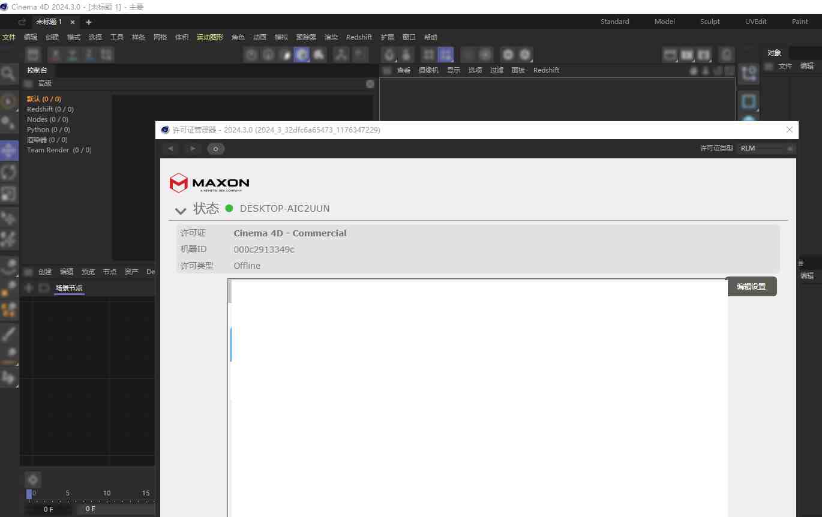Click the back navigation arrow in License Manager
Image resolution: width=822 pixels, height=517 pixels.
[171, 148]
